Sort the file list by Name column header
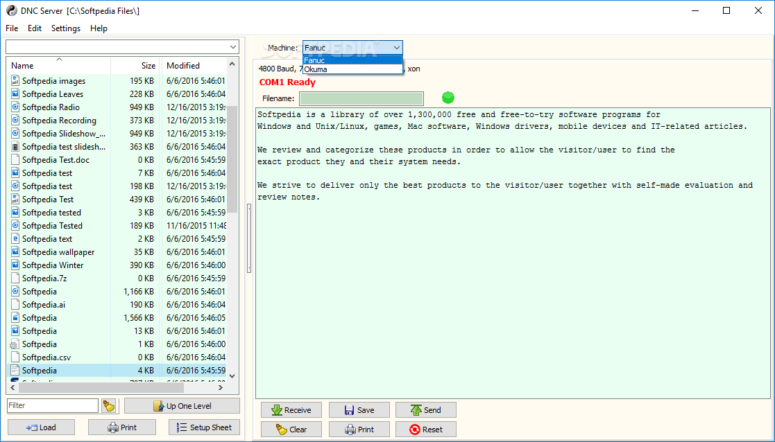The height and width of the screenshot is (442, 775). tap(58, 66)
